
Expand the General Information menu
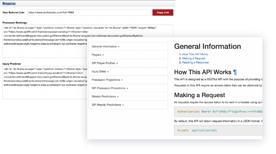point(105,47)
